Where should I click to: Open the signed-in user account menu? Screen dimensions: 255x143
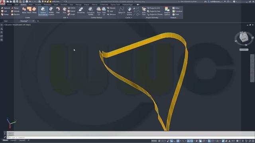coord(215,2)
